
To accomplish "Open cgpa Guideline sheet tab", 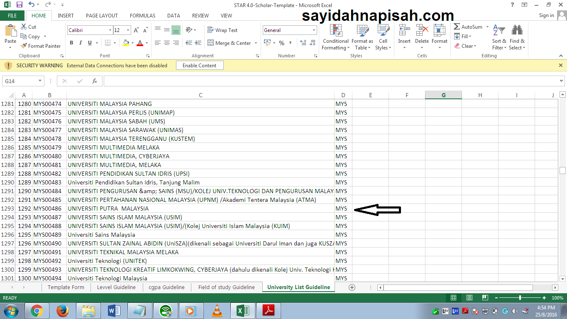I will [x=166, y=287].
